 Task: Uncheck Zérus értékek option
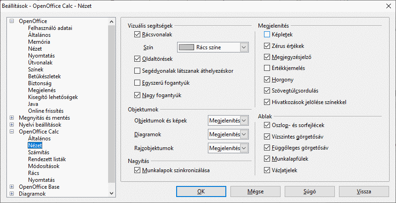tap(267, 46)
